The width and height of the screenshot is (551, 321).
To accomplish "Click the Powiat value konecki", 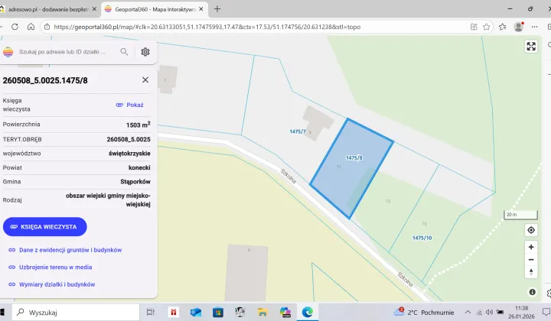I will pyautogui.click(x=139, y=167).
